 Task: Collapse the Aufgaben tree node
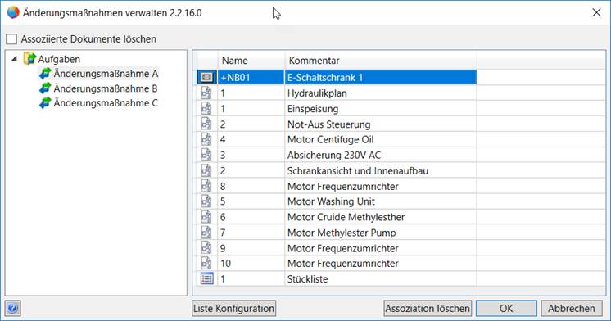[x=15, y=59]
